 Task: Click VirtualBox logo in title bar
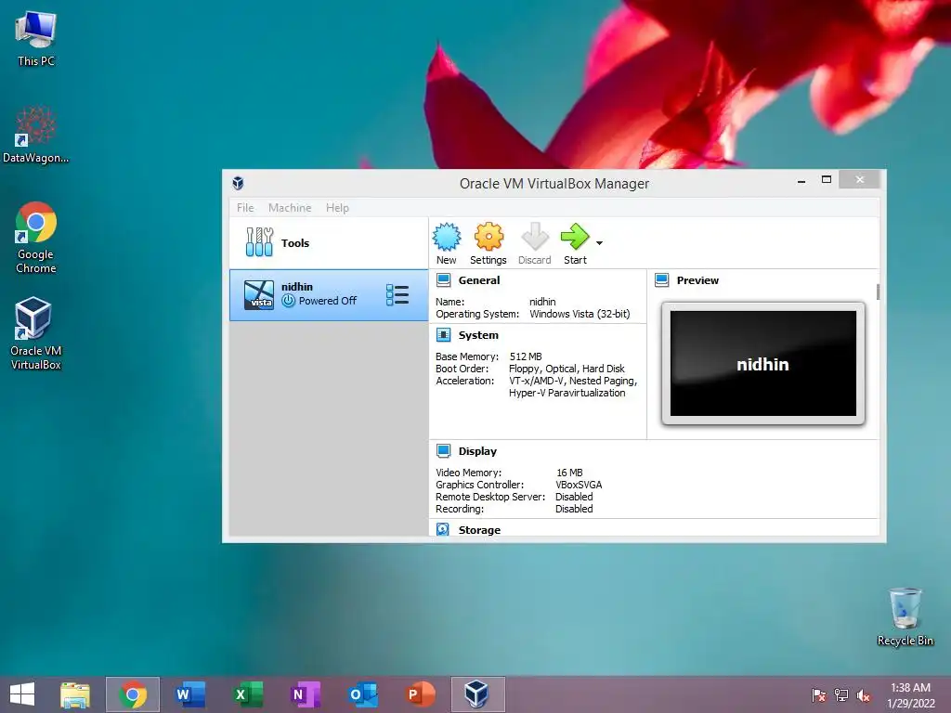click(x=238, y=183)
